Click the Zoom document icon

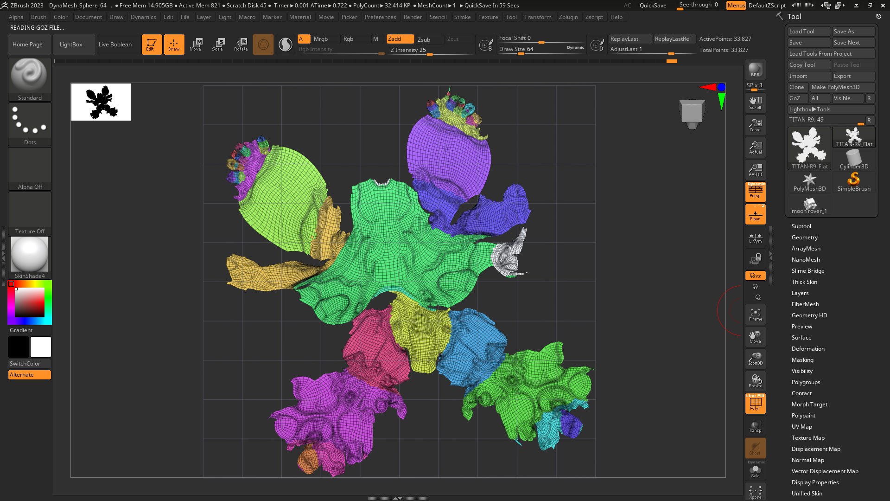(x=755, y=125)
